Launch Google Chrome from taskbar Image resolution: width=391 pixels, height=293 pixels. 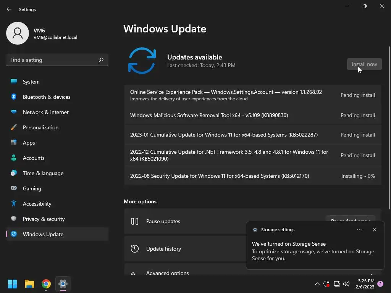pos(46,284)
